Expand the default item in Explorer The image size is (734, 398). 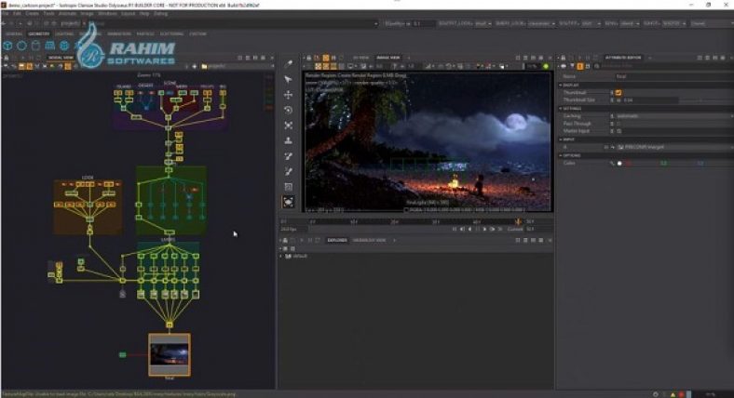pyautogui.click(x=282, y=256)
